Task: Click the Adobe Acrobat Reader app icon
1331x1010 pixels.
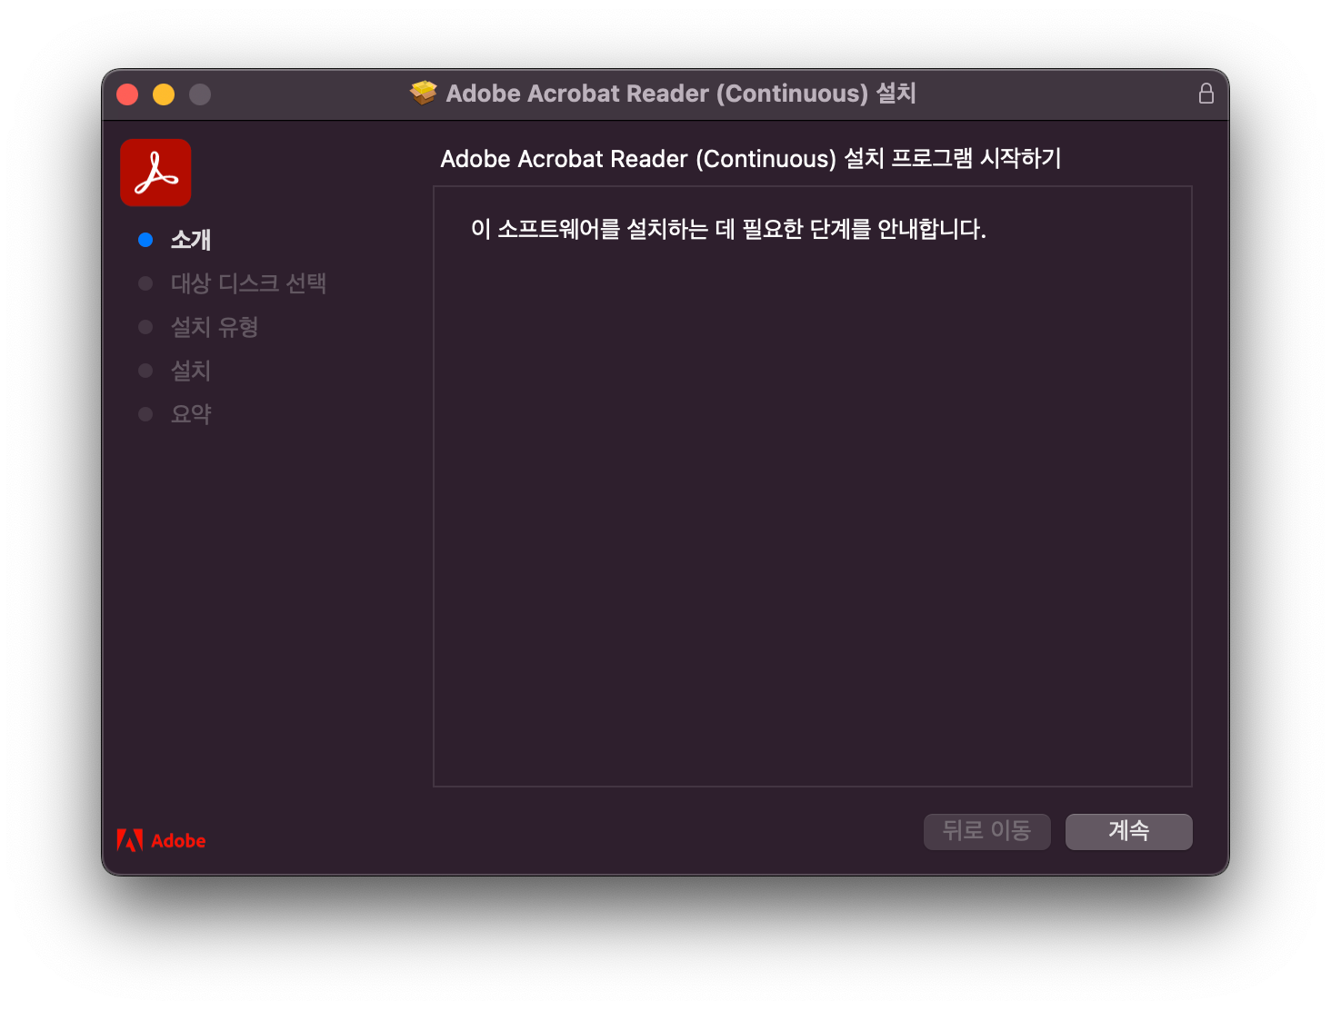Action: pos(155,172)
